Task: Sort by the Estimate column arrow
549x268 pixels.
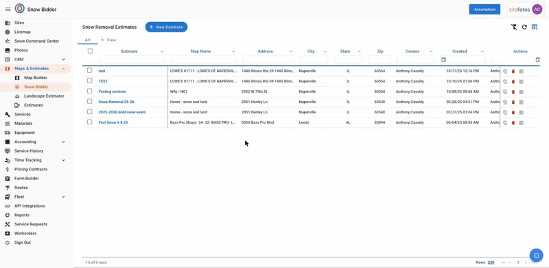Action: (x=162, y=52)
